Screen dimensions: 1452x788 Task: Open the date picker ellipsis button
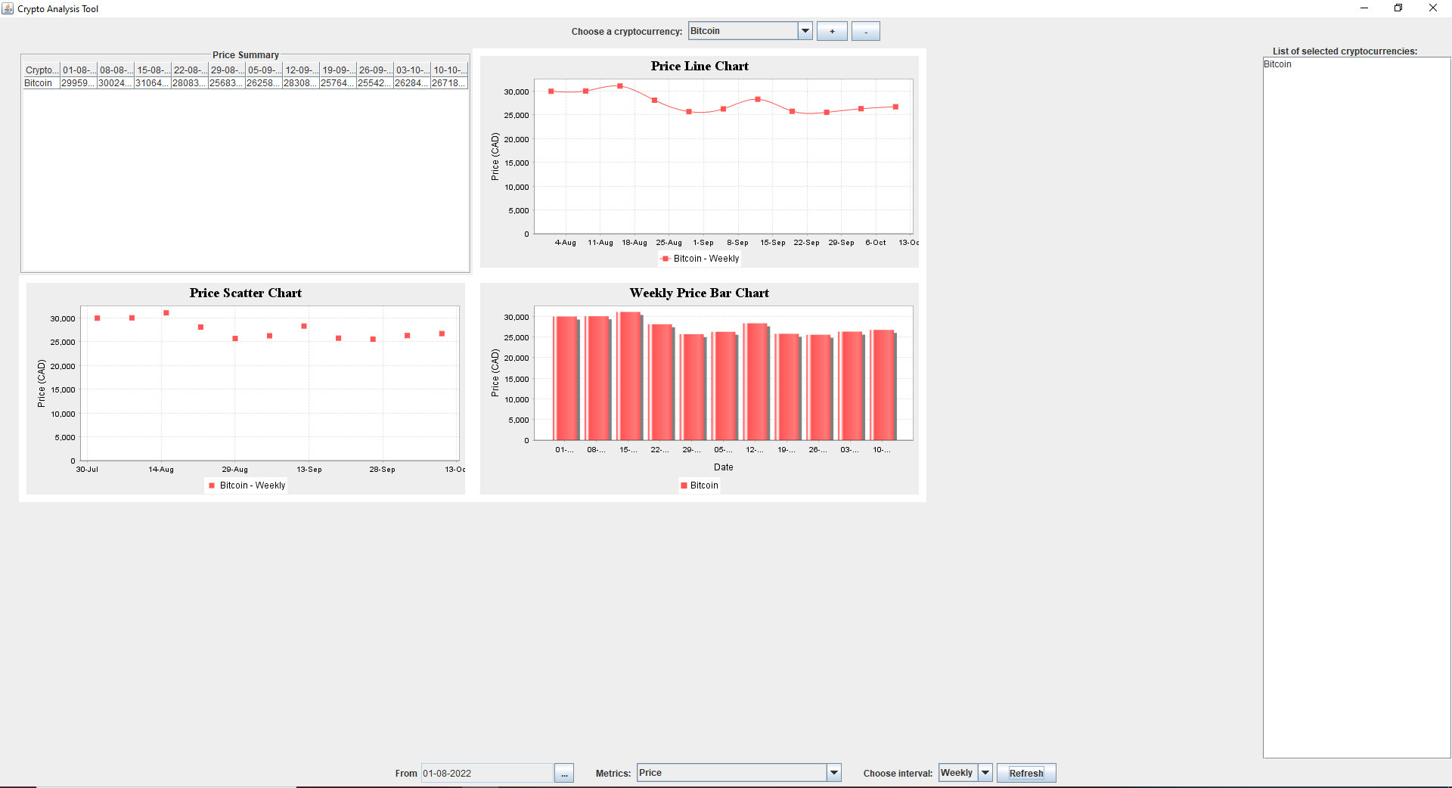click(564, 774)
